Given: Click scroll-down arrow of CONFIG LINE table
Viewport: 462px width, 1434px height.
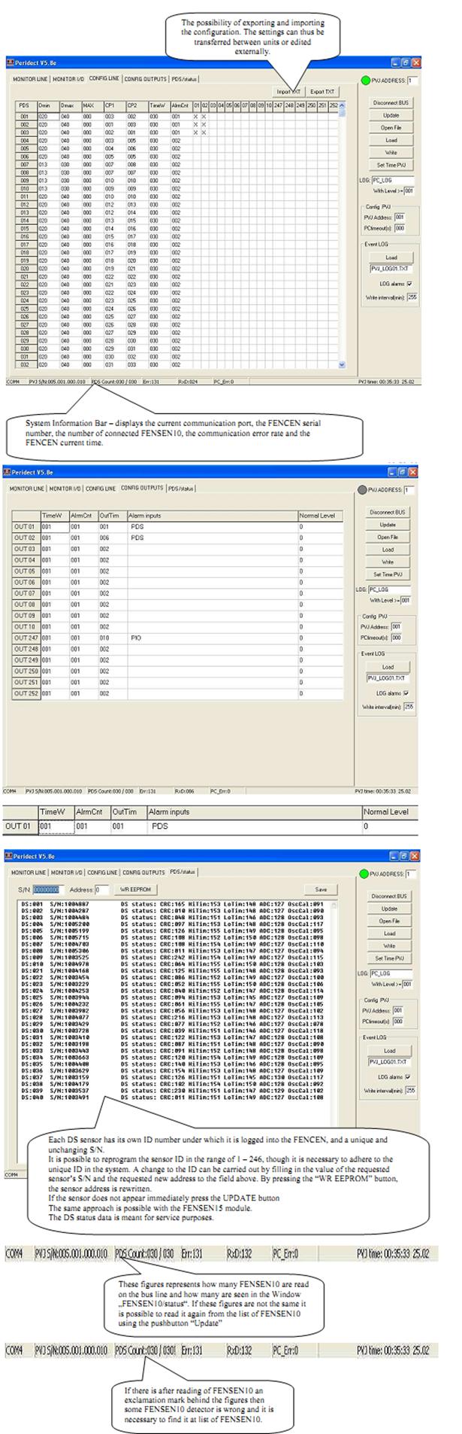Looking at the screenshot, I should [x=343, y=364].
